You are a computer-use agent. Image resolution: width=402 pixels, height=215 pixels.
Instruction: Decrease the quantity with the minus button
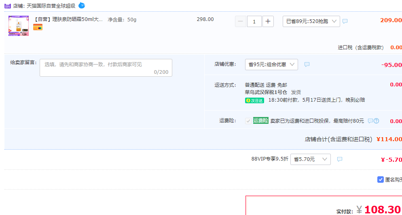point(241,21)
